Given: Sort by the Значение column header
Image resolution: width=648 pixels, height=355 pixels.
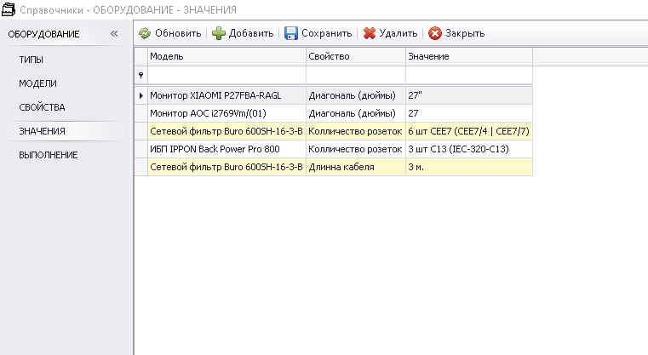Looking at the screenshot, I should pyautogui.click(x=469, y=57).
